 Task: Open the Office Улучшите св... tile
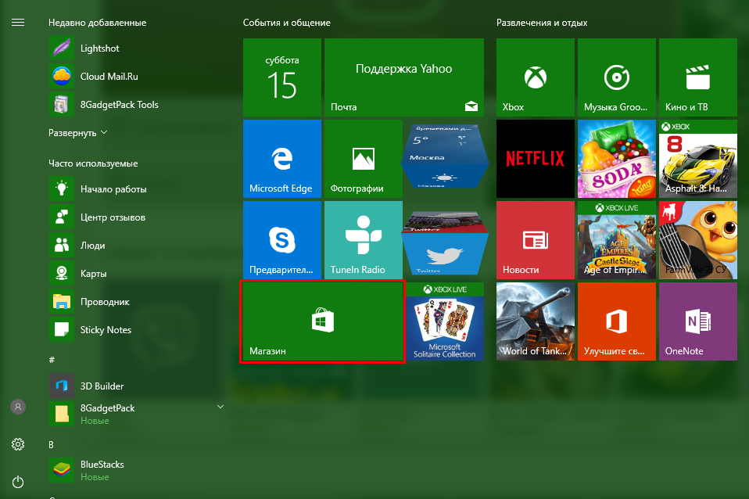tap(617, 321)
